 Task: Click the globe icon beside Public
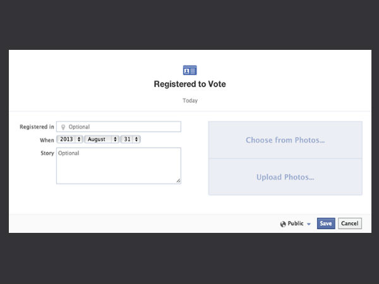click(x=283, y=223)
